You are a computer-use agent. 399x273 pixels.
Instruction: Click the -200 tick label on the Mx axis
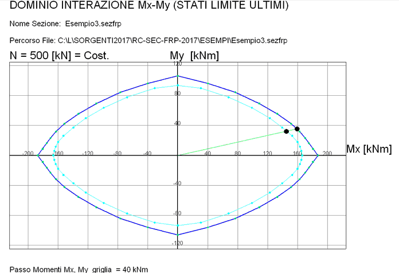click(x=28, y=153)
